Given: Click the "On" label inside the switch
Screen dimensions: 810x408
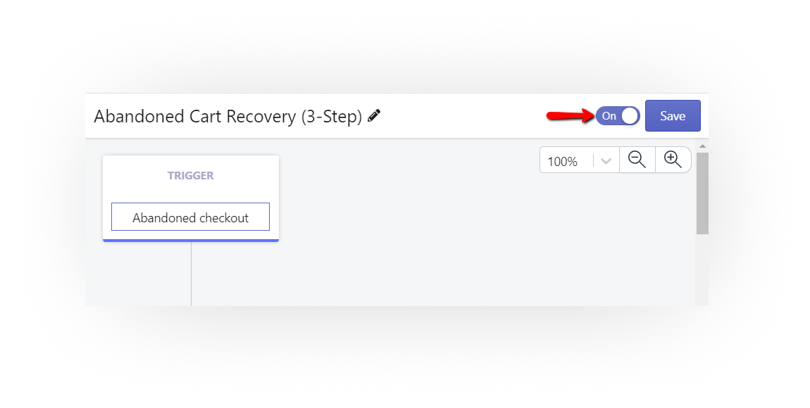Looking at the screenshot, I should click(609, 116).
